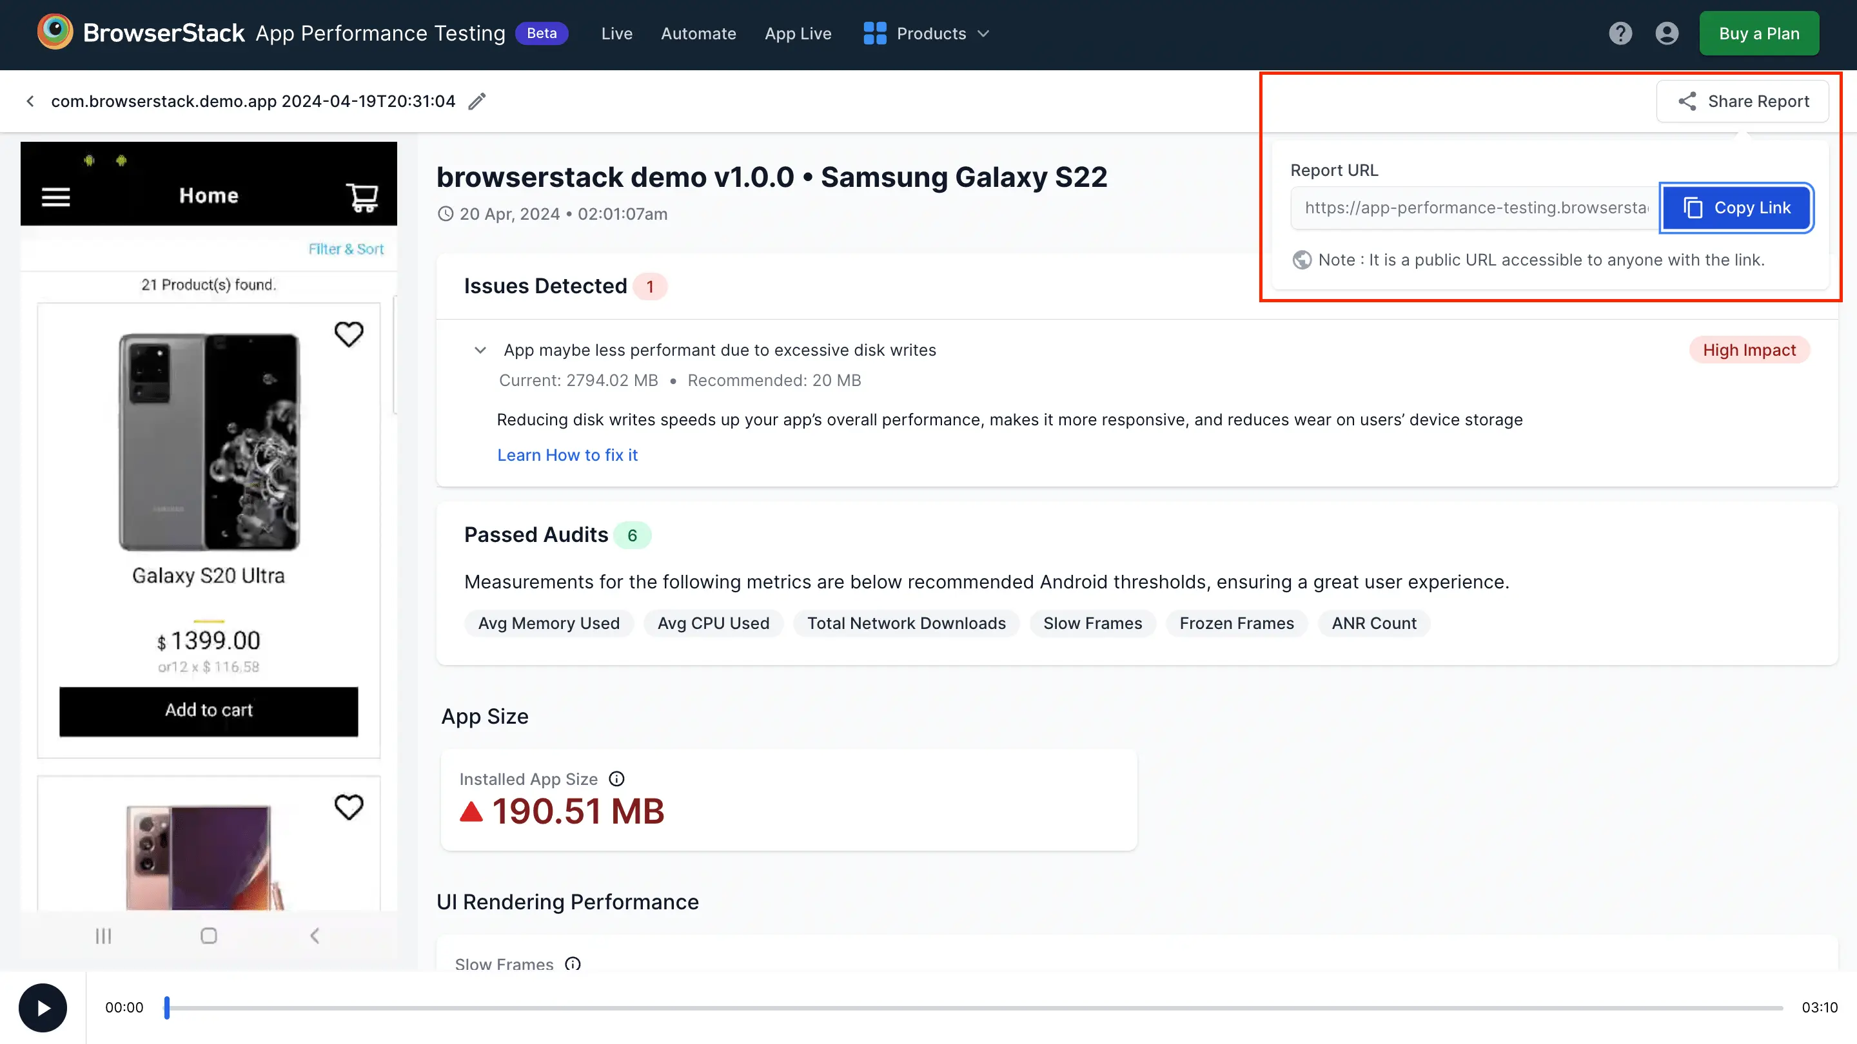The width and height of the screenshot is (1857, 1044).
Task: Open the user account profile icon
Action: click(1667, 33)
